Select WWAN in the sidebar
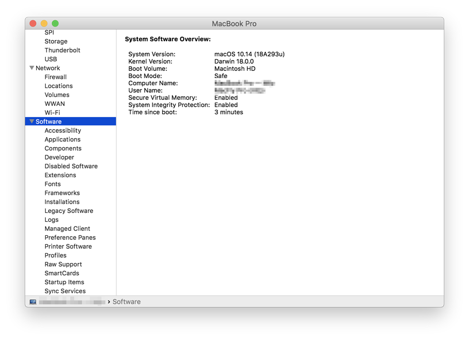The image size is (469, 340). 55,104
